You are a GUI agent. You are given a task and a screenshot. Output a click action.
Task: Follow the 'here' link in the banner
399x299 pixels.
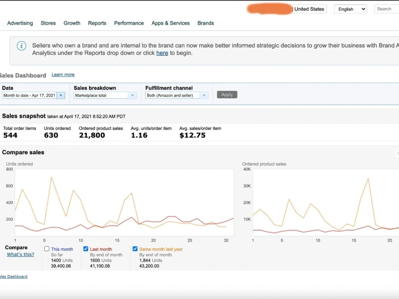pos(162,53)
